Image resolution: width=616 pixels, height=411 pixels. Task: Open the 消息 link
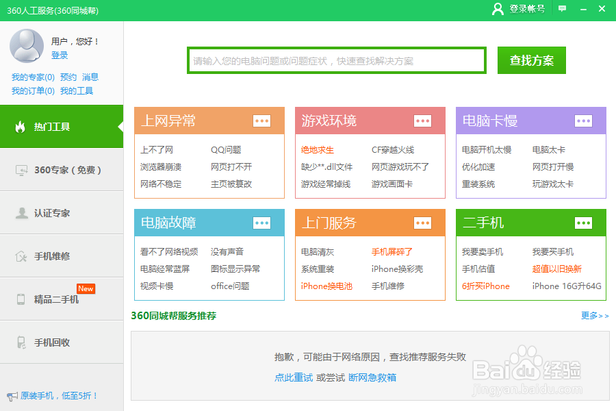click(90, 77)
